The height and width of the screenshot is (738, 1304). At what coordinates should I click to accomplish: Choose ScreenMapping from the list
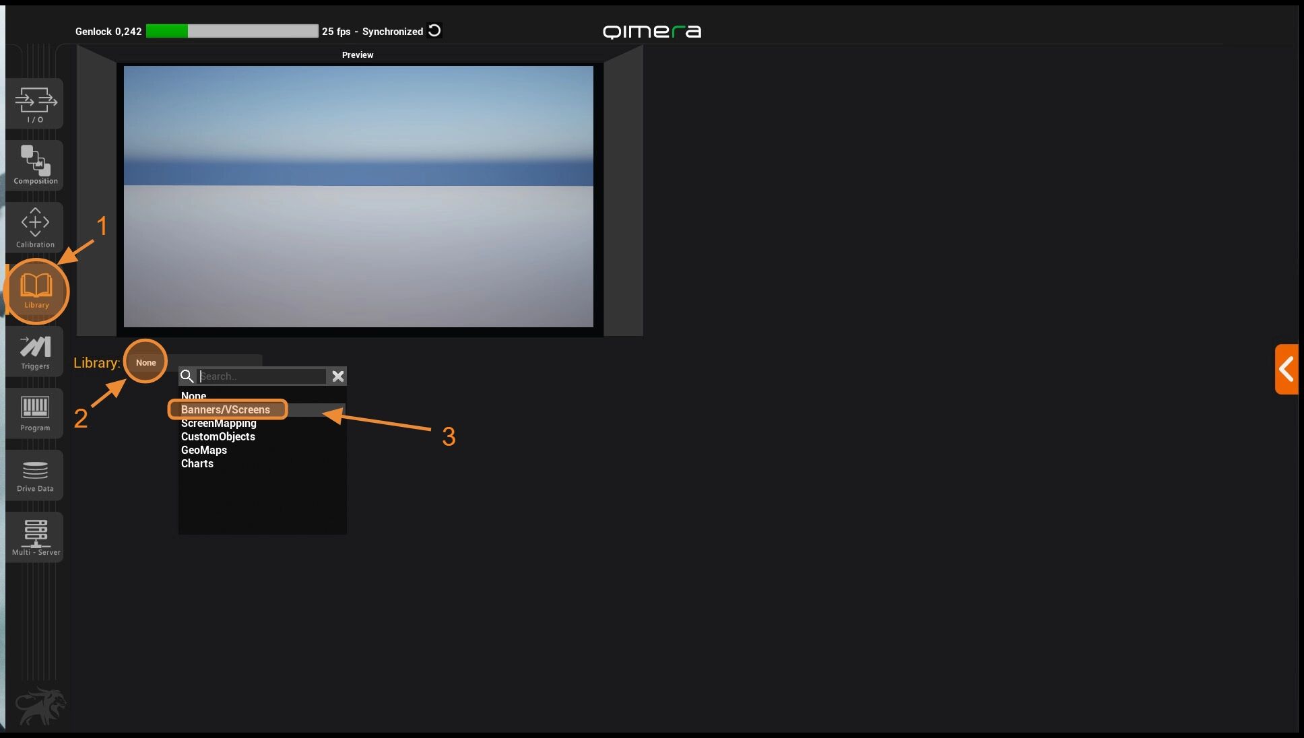coord(219,423)
